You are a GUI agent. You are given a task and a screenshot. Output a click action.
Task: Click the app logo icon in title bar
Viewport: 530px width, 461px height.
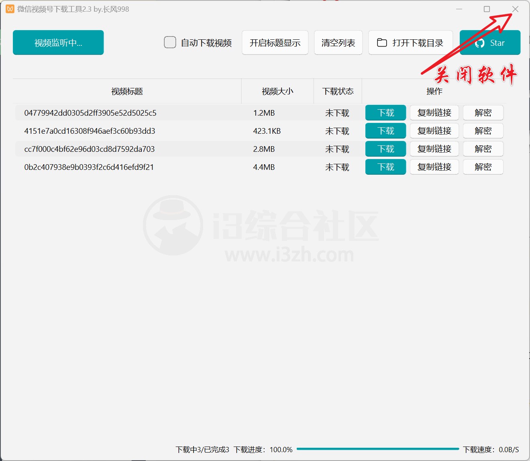tap(10, 9)
